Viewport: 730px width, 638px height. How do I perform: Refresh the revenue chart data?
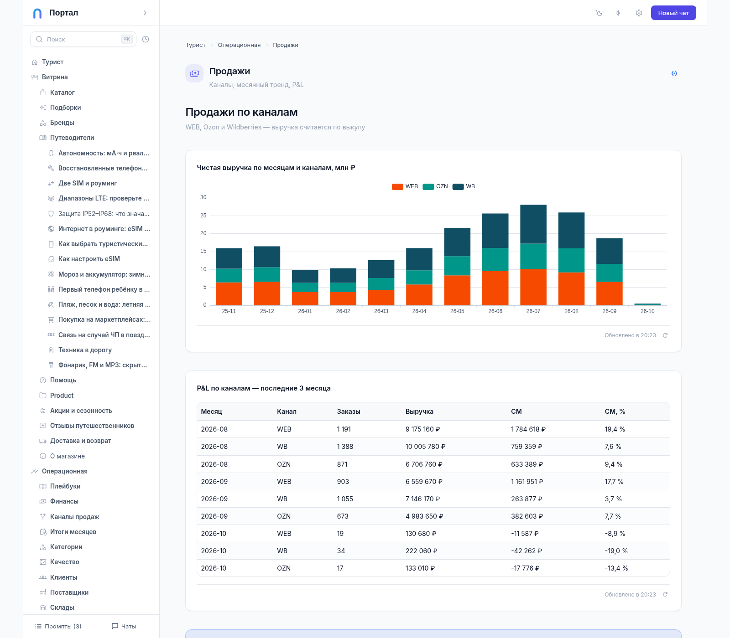[665, 335]
